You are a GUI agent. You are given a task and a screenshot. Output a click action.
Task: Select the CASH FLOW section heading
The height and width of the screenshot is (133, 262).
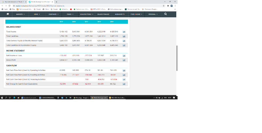(x=12, y=65)
